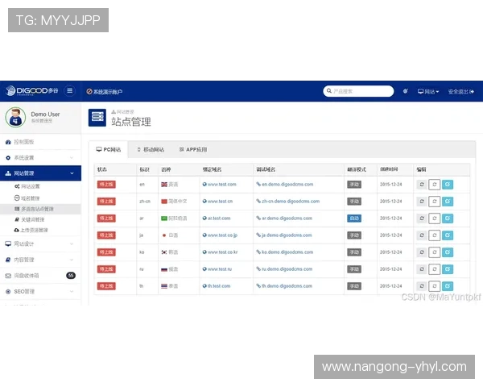Click the first gray refresh icon in en row

[422, 185]
